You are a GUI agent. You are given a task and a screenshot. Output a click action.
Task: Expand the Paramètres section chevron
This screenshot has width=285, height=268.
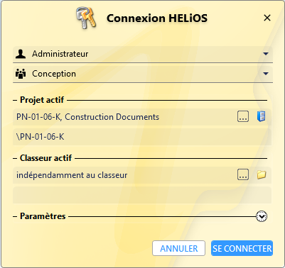[x=262, y=216]
